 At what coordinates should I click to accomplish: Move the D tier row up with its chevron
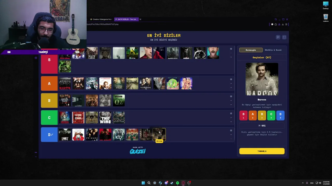tap(231, 135)
